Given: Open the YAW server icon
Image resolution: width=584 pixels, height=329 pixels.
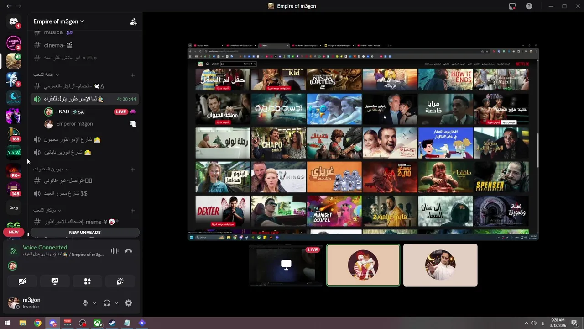Looking at the screenshot, I should [x=14, y=152].
